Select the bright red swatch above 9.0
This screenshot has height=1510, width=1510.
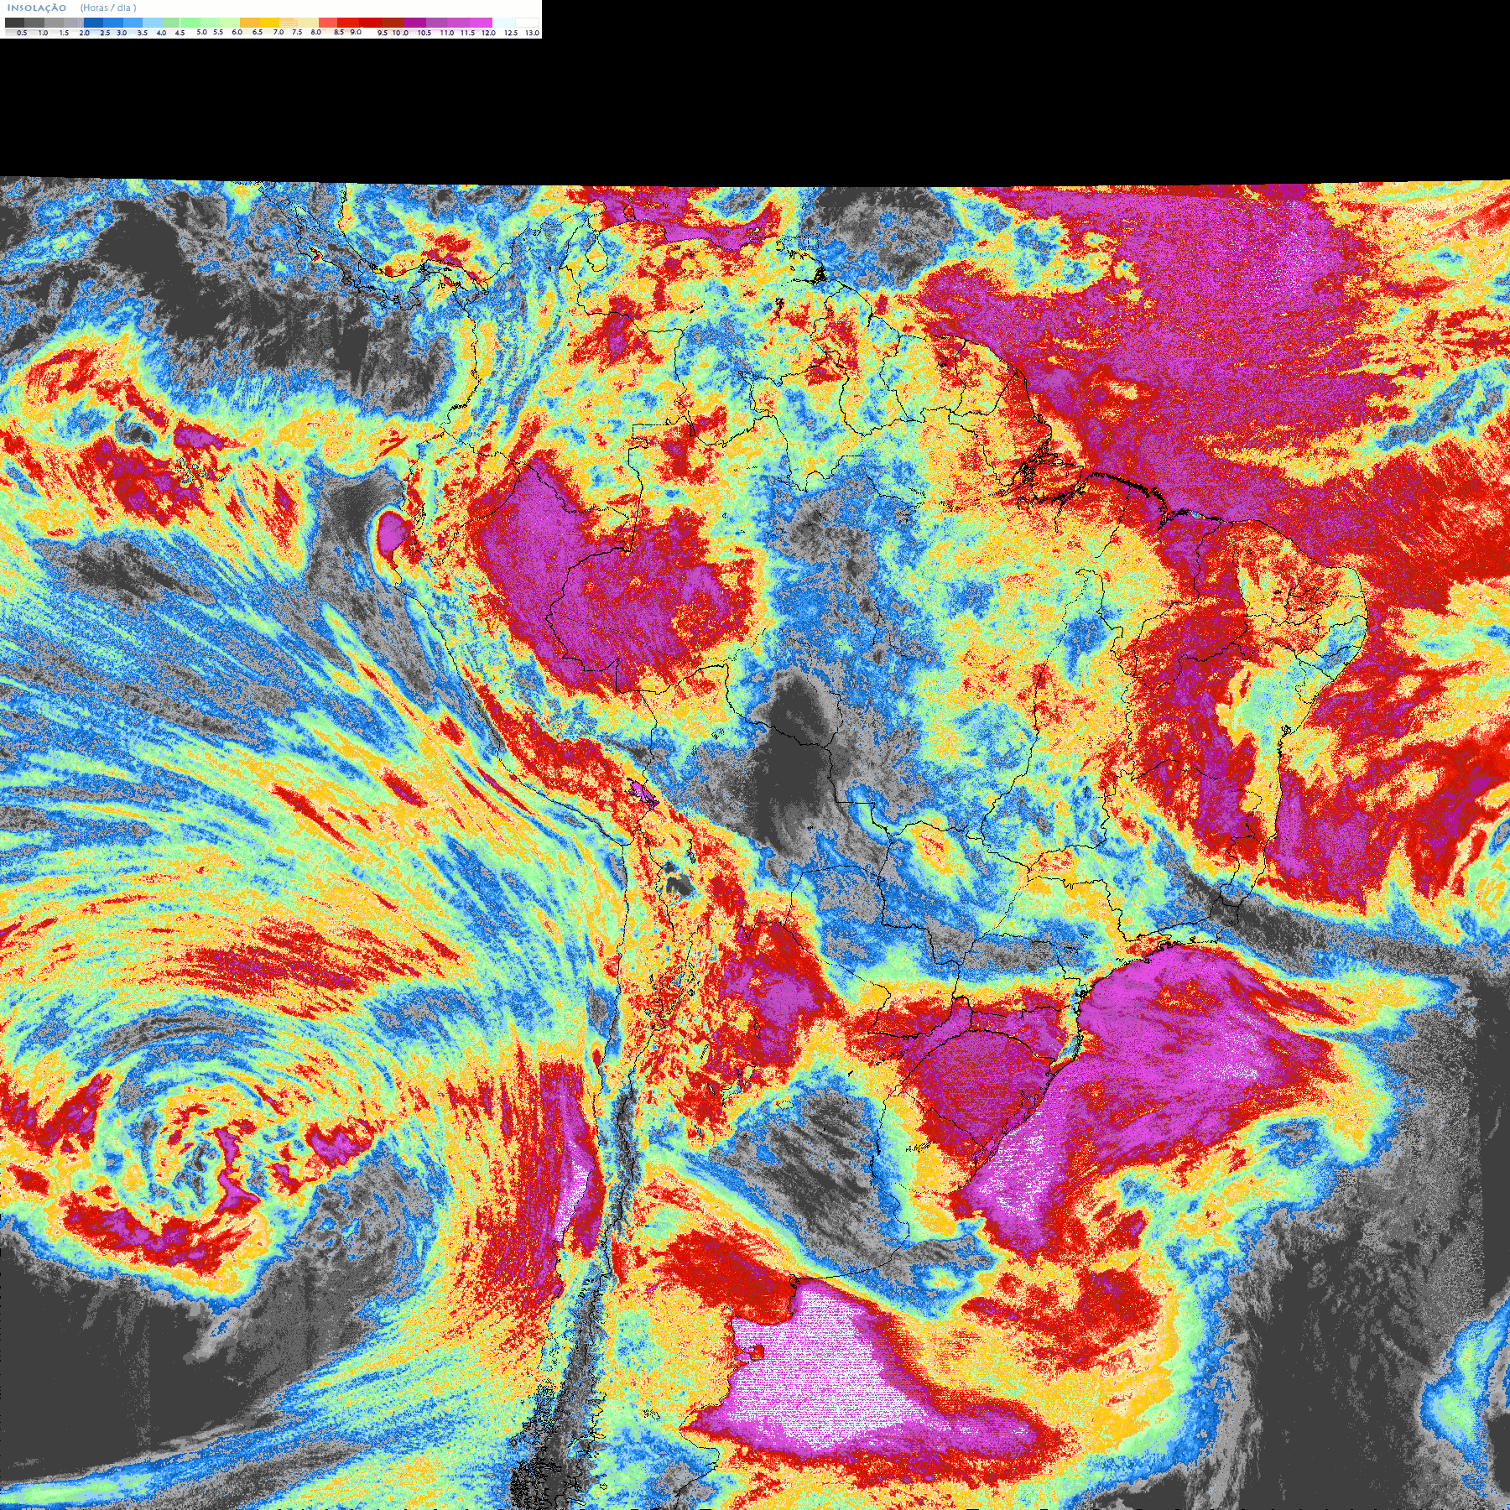click(x=348, y=23)
